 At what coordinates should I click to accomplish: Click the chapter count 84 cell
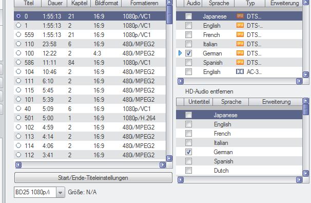tap(71, 62)
